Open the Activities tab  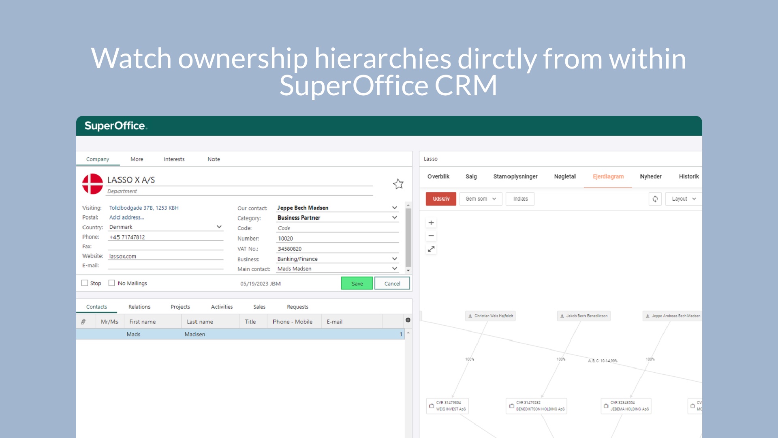coord(222,307)
